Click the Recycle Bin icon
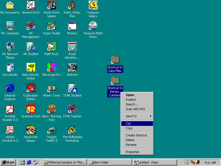This screenshot has height=166, width=221. tap(10, 67)
